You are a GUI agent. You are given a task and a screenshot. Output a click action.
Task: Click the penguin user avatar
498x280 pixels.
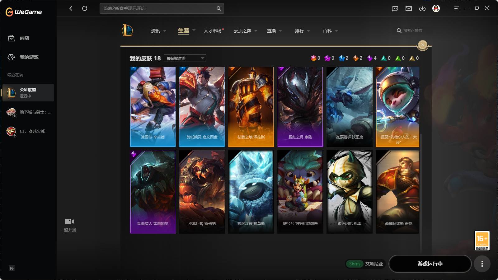pyautogui.click(x=436, y=8)
